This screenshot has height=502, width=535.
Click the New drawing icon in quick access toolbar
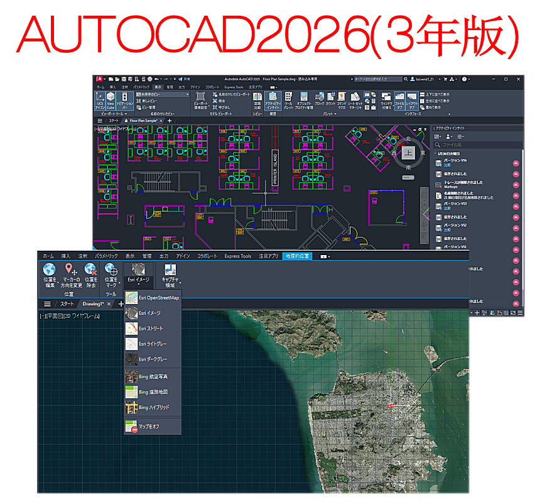pos(111,79)
